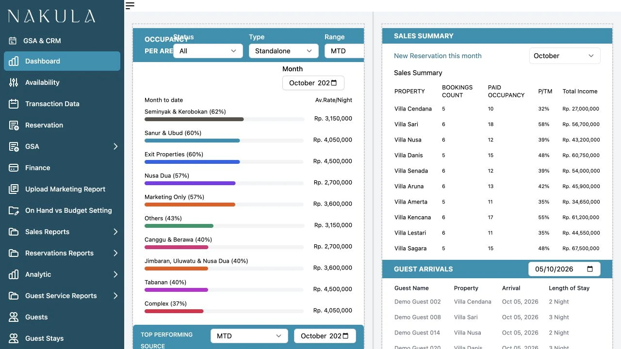Open the Top Performing Source MTD dropdown
Screen dimensions: 621x349
(249, 336)
